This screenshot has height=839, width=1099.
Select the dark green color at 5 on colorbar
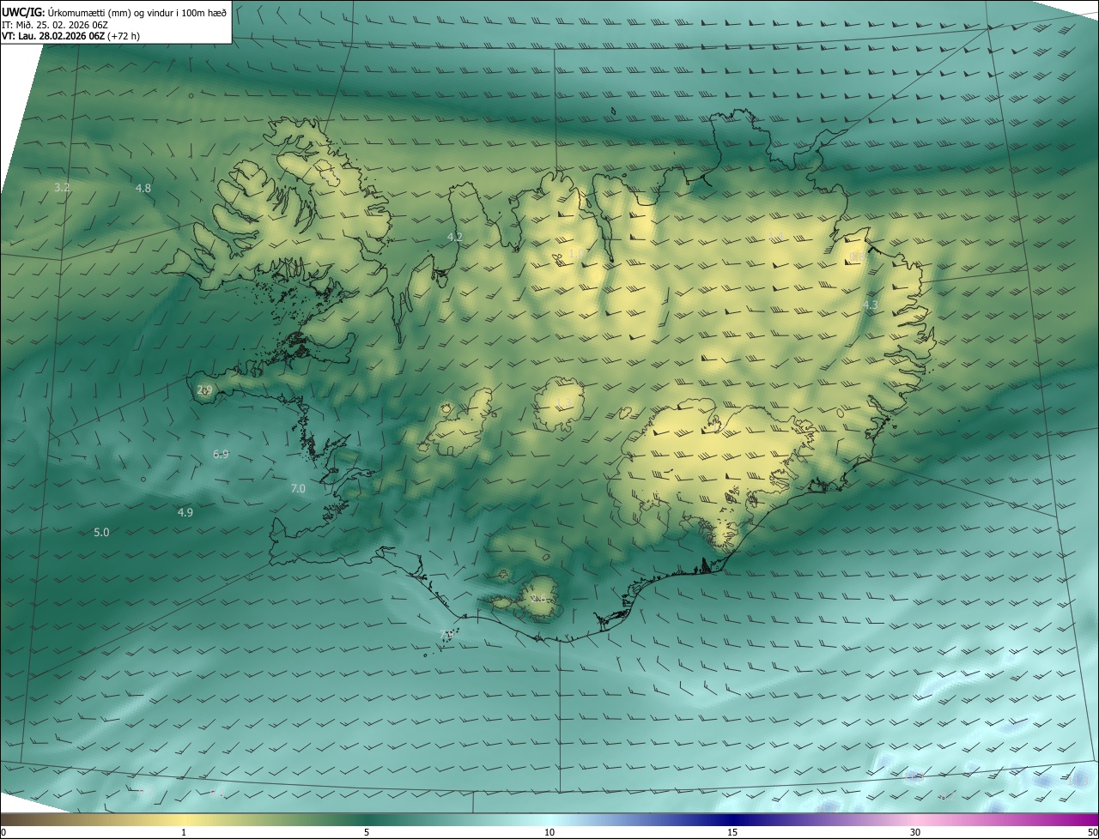coord(367,819)
